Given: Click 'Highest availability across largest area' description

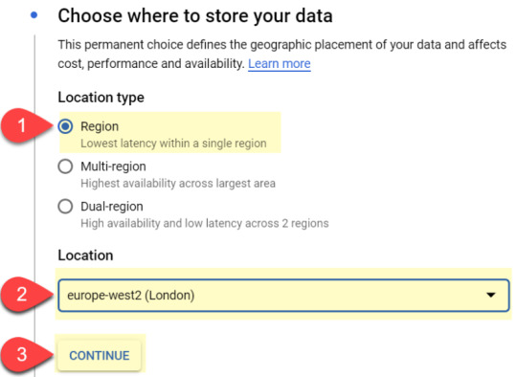Looking at the screenshot, I should (178, 184).
